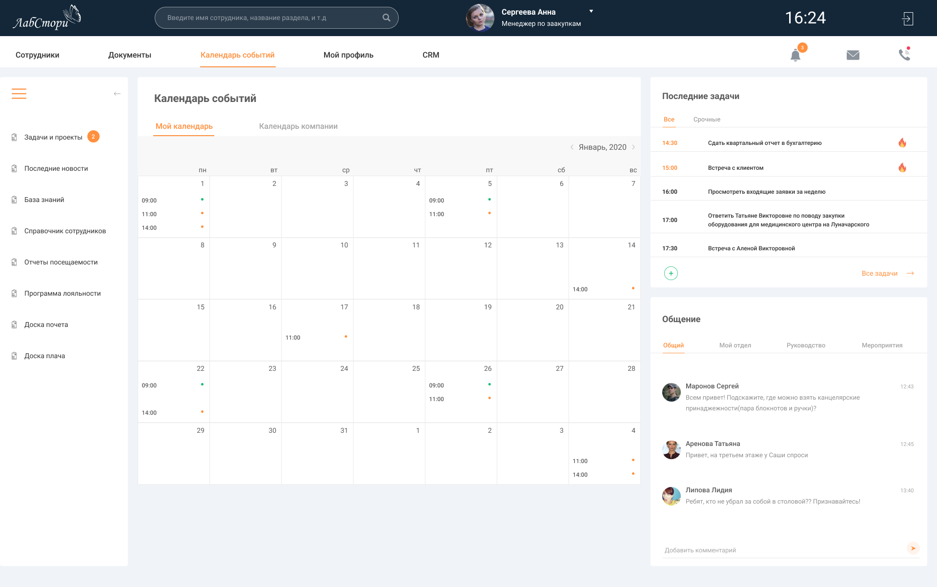Click the icon next to Последние новости

[x=14, y=168]
